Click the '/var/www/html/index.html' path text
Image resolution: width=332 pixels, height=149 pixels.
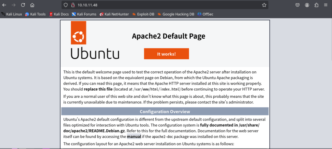tap(156, 89)
